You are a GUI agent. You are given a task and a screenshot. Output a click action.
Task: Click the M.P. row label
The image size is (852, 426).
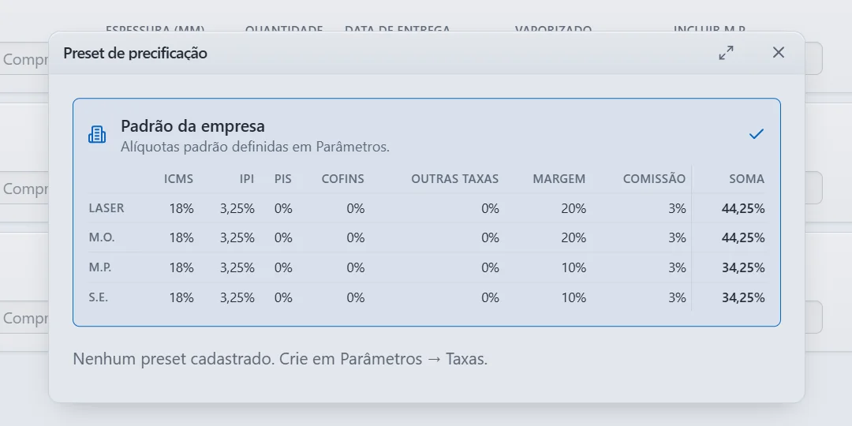(x=100, y=267)
